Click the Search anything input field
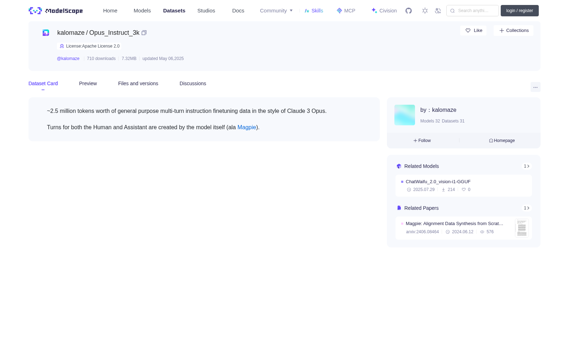The image size is (569, 355). (x=473, y=11)
